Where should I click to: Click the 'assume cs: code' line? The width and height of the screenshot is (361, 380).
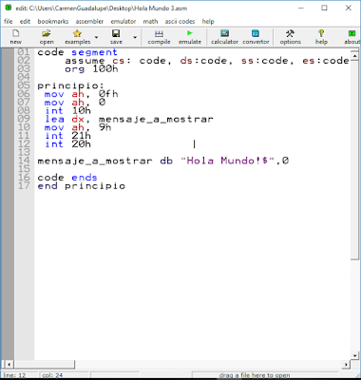click(207, 61)
